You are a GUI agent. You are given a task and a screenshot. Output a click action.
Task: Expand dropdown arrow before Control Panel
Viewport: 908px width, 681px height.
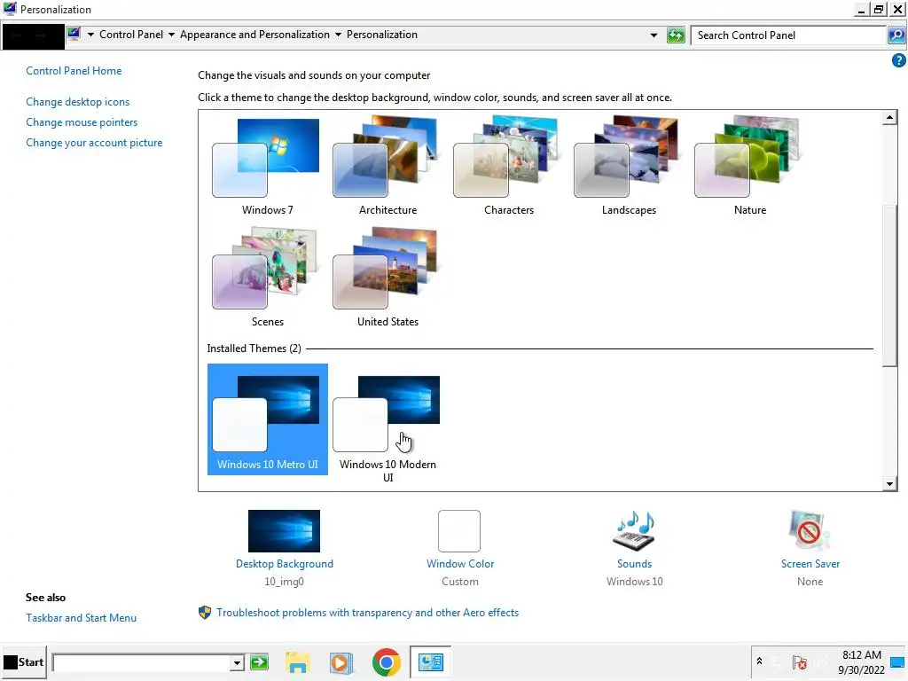(90, 35)
